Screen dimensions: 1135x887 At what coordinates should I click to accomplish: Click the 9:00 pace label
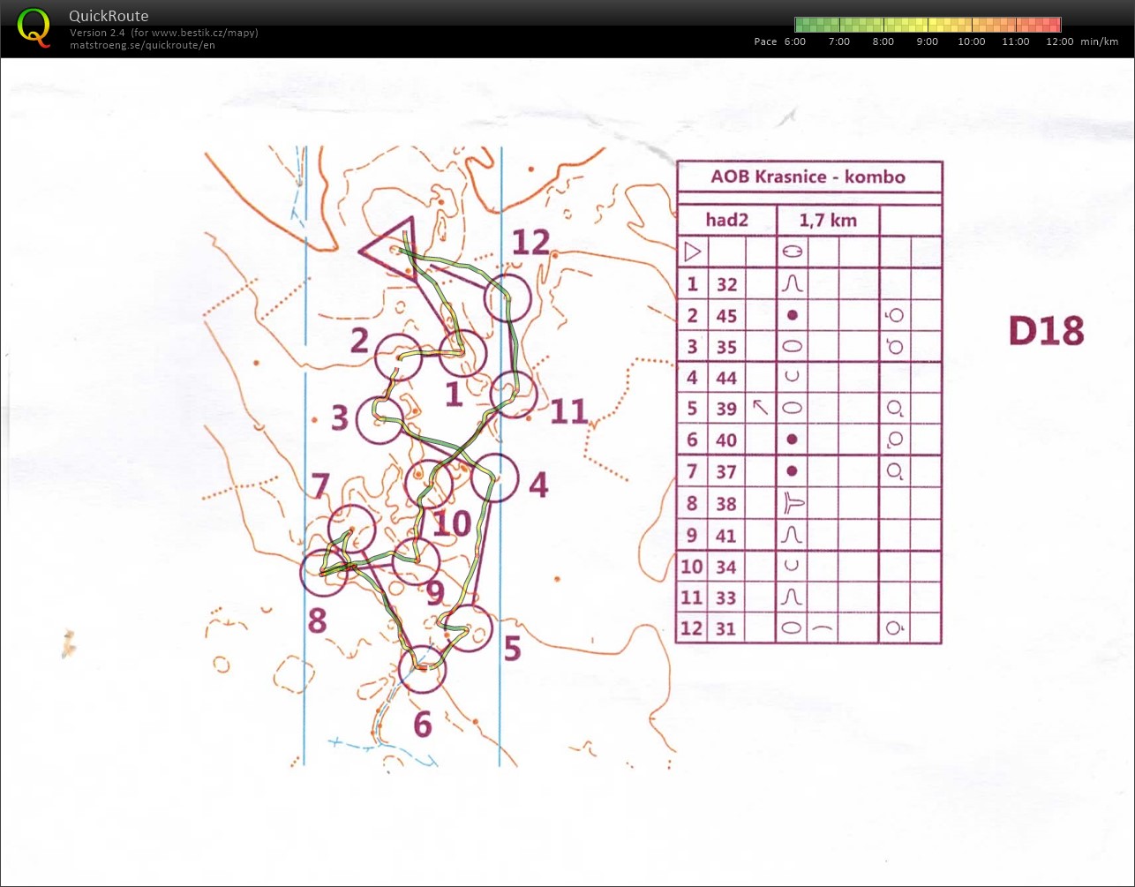coord(927,41)
